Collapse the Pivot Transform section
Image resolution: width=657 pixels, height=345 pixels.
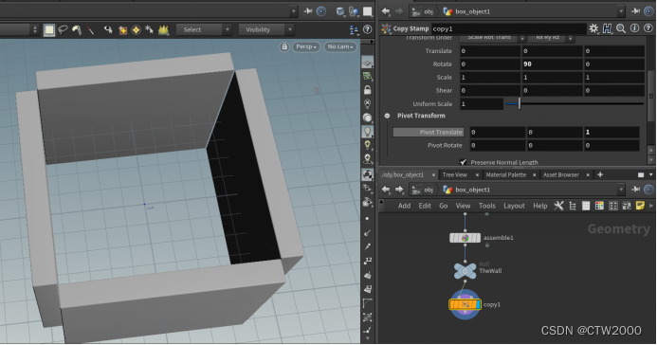point(387,116)
